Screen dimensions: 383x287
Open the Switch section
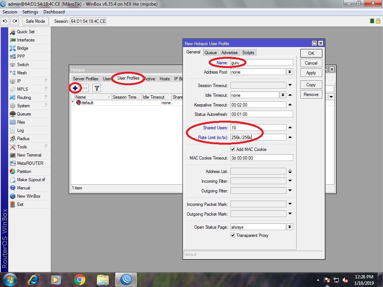pos(23,65)
